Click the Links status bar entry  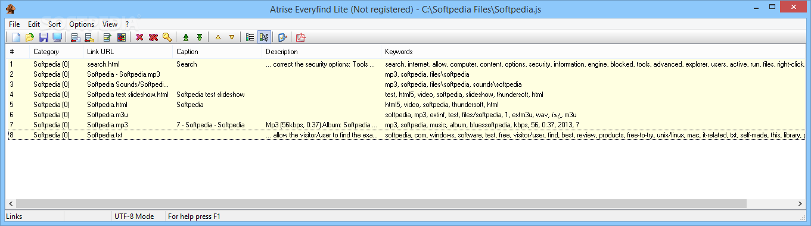(x=14, y=216)
